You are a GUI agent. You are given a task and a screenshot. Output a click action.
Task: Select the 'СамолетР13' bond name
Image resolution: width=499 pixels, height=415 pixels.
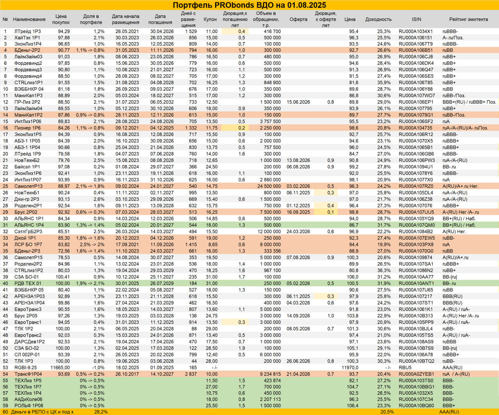tap(28, 186)
